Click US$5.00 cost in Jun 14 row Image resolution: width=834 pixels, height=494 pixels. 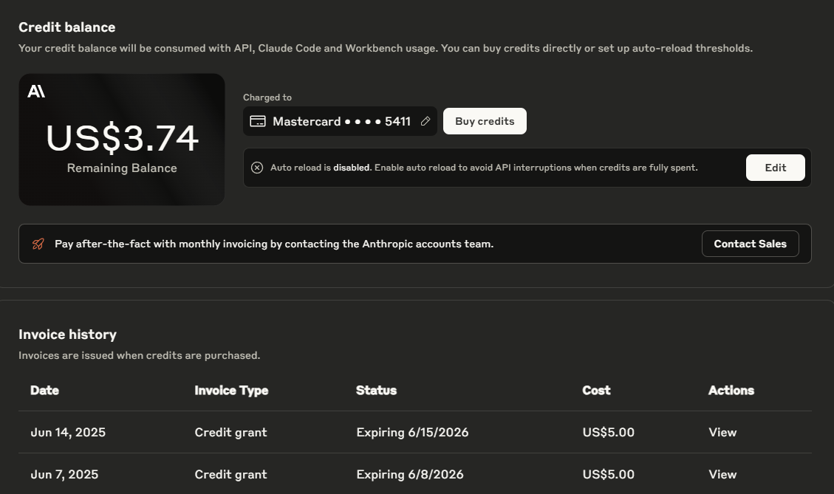pyautogui.click(x=609, y=432)
